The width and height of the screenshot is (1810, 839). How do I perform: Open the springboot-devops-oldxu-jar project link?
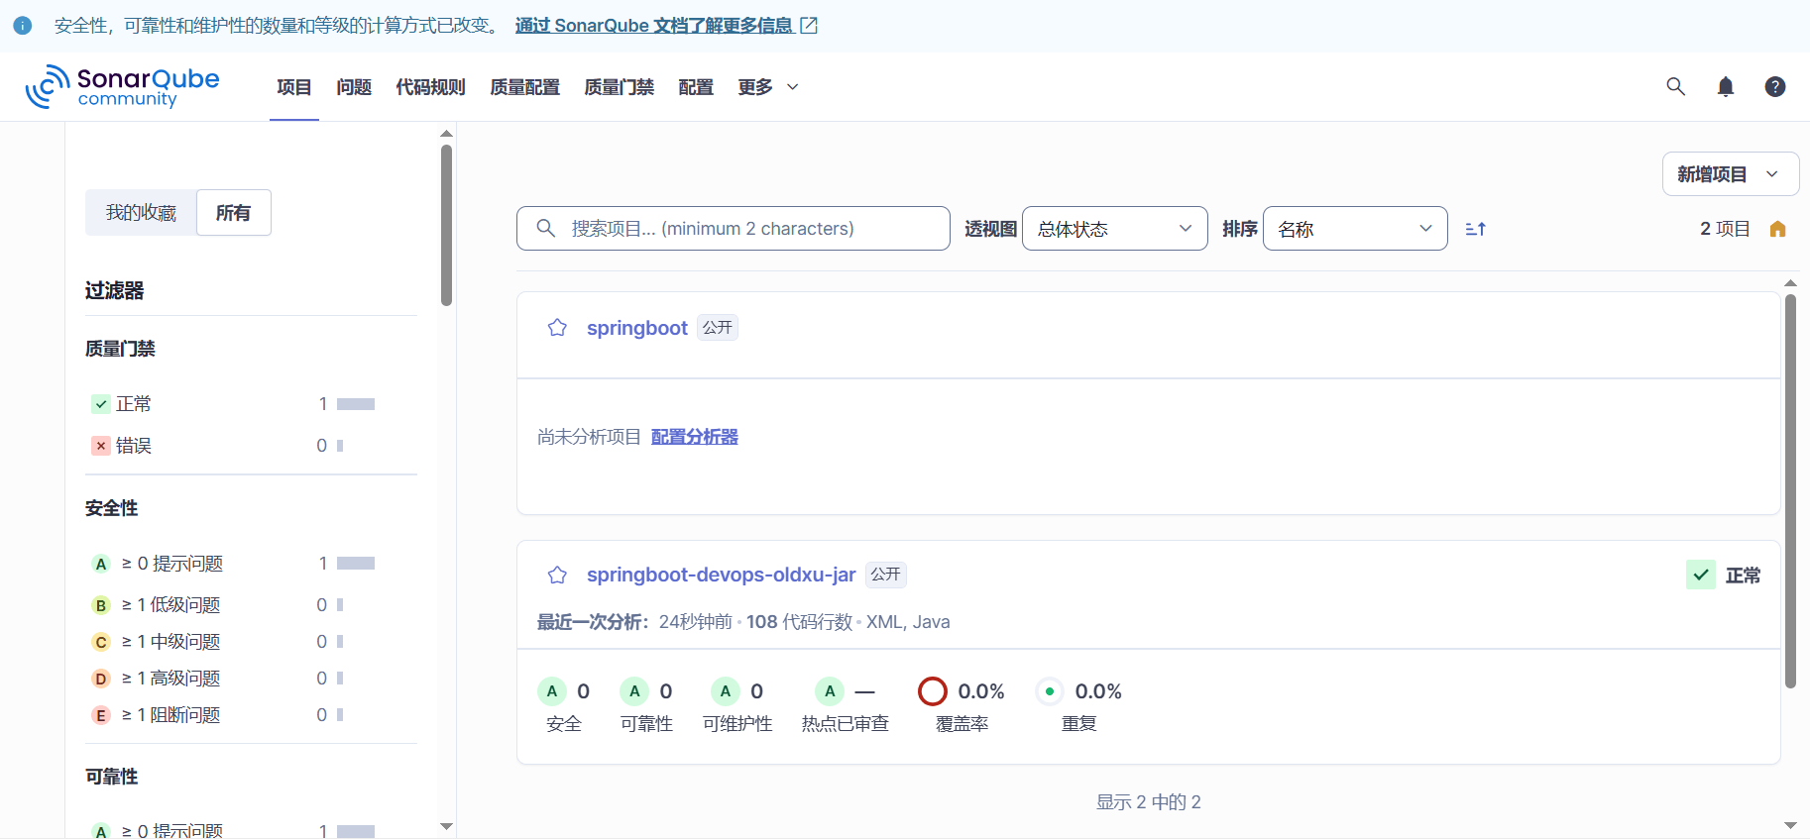(x=721, y=575)
